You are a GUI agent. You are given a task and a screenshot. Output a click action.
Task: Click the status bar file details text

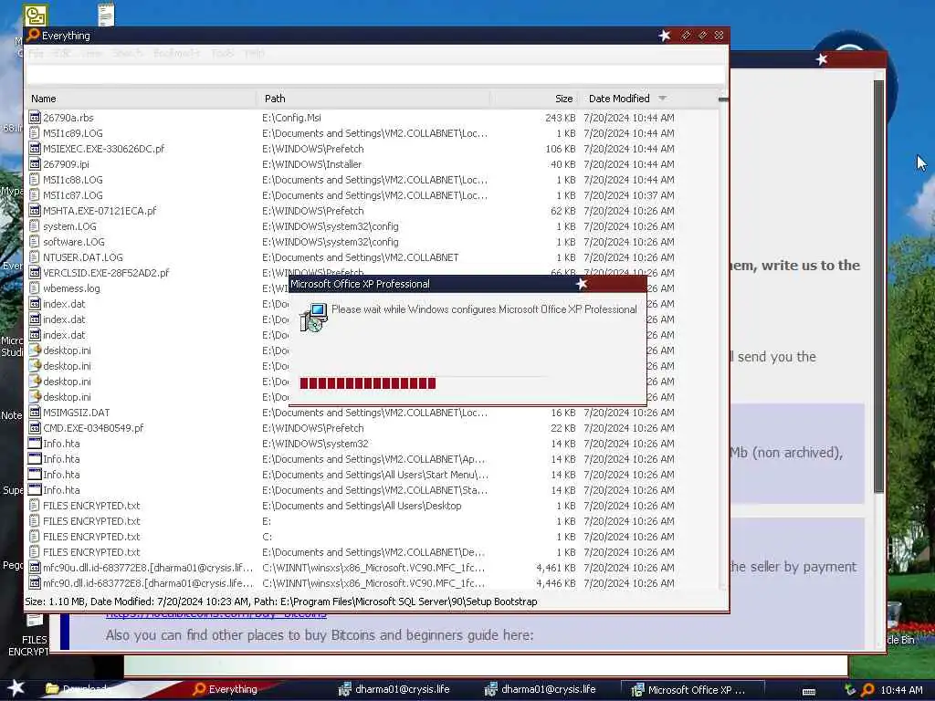click(x=281, y=602)
